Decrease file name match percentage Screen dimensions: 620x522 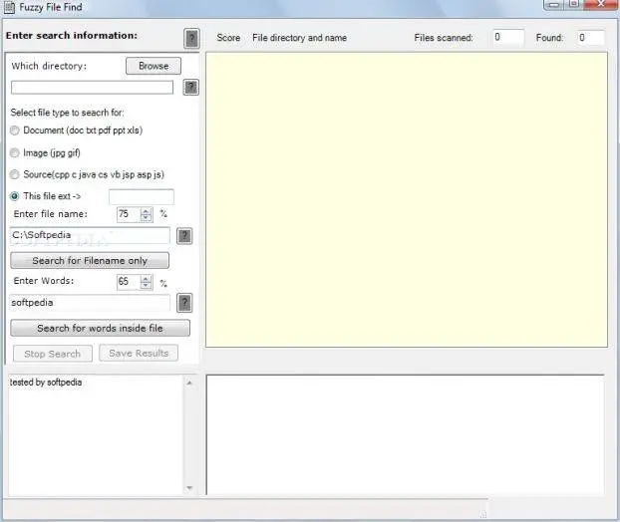pyautogui.click(x=146, y=218)
